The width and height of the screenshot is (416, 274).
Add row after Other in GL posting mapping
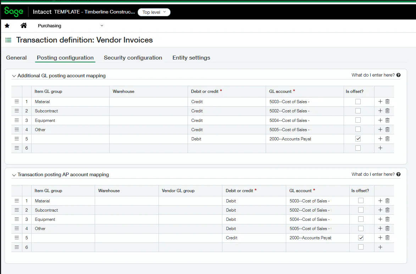pos(380,129)
